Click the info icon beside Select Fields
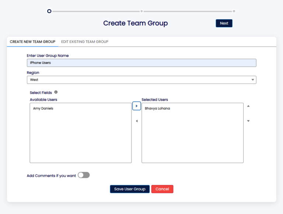283x214 pixels. tap(56, 92)
